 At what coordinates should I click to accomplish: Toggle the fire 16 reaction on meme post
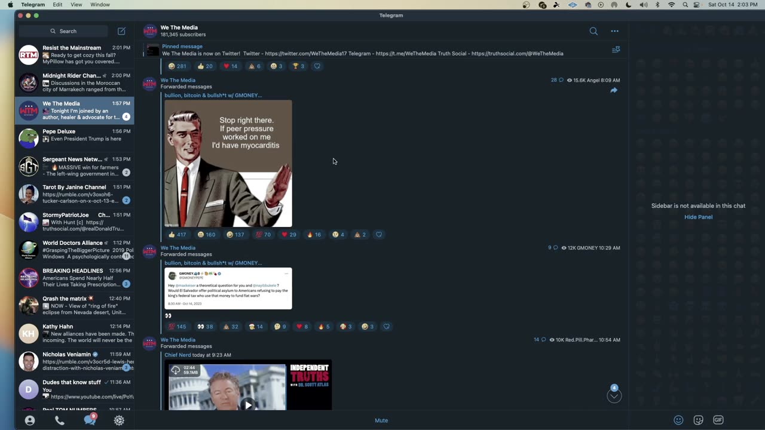click(x=314, y=235)
